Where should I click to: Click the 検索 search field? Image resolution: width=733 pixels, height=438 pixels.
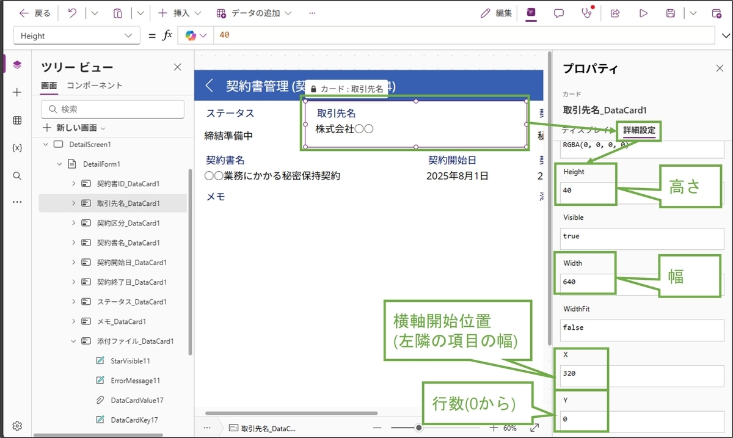click(x=112, y=109)
